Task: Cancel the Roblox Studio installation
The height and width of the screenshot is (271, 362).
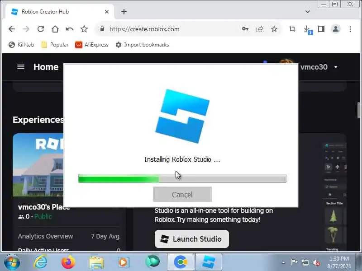Action: 182,194
